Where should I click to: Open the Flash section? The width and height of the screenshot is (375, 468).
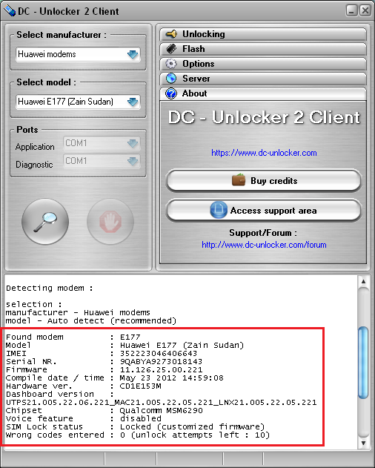[x=263, y=49]
